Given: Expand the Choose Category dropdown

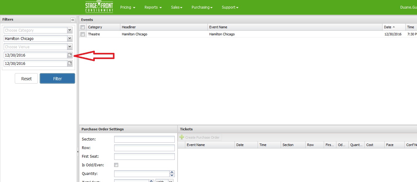Looking at the screenshot, I should click(x=70, y=30).
